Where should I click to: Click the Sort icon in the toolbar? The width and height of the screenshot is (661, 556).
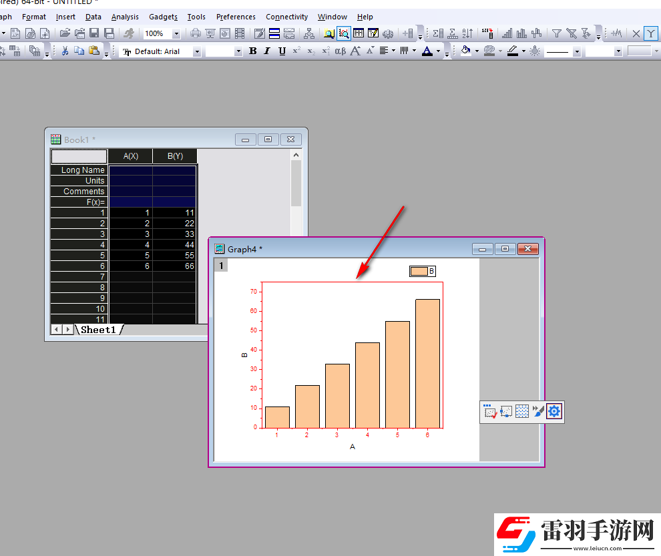467,33
